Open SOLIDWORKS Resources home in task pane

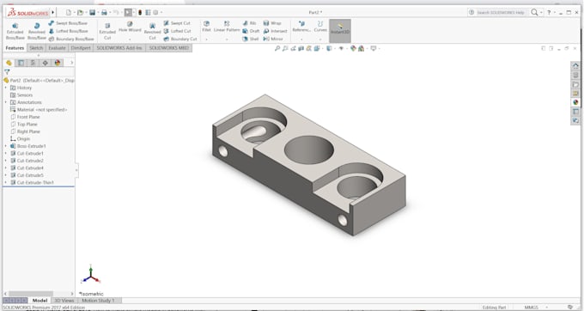click(x=575, y=65)
